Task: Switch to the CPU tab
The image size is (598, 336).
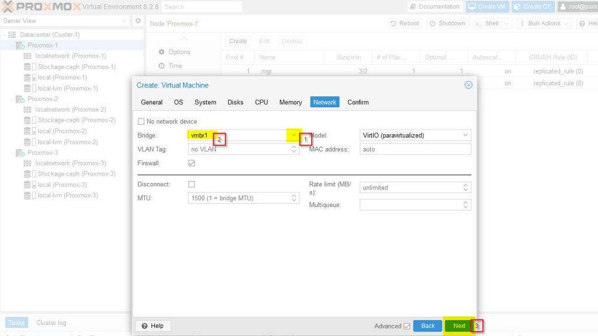Action: [261, 102]
